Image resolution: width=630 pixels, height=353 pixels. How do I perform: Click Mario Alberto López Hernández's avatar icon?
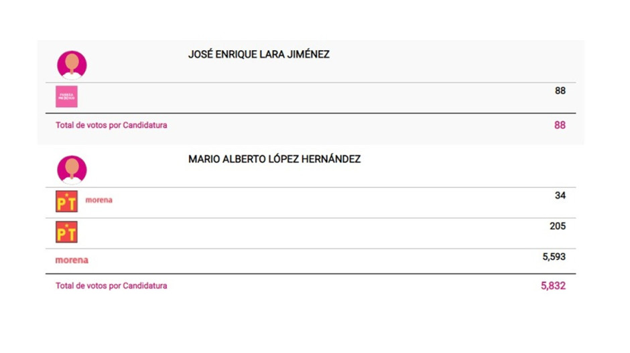coord(72,169)
